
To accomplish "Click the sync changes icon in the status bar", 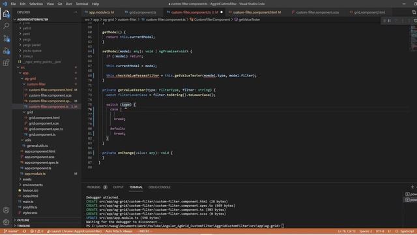I will (25, 231).
